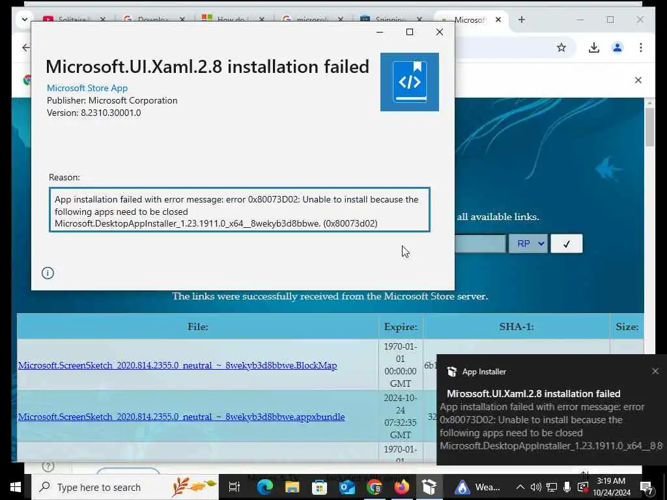Close the active Microsoft tab
This screenshot has height=500, width=667.
pos(498,20)
